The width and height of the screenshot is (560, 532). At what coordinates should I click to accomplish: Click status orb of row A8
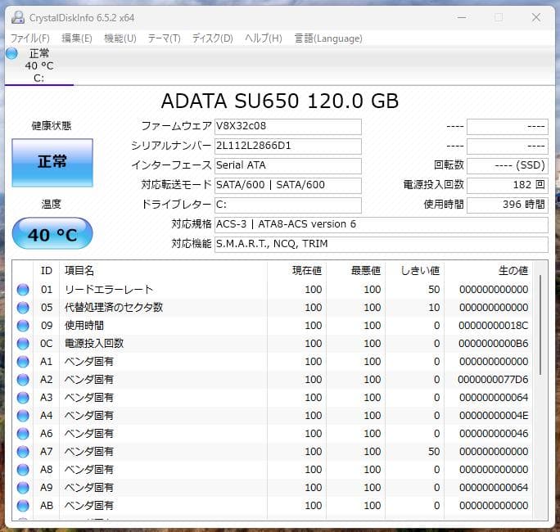coord(23,470)
